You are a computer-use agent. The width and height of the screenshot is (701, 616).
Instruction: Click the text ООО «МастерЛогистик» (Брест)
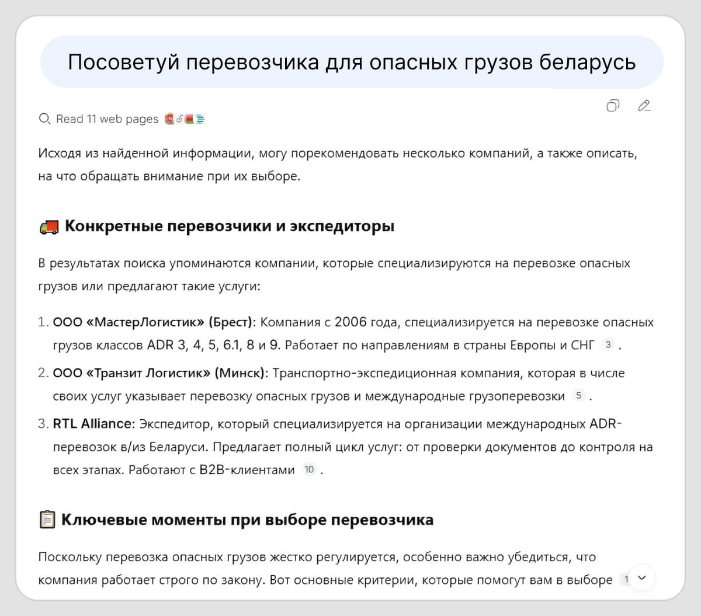(154, 322)
